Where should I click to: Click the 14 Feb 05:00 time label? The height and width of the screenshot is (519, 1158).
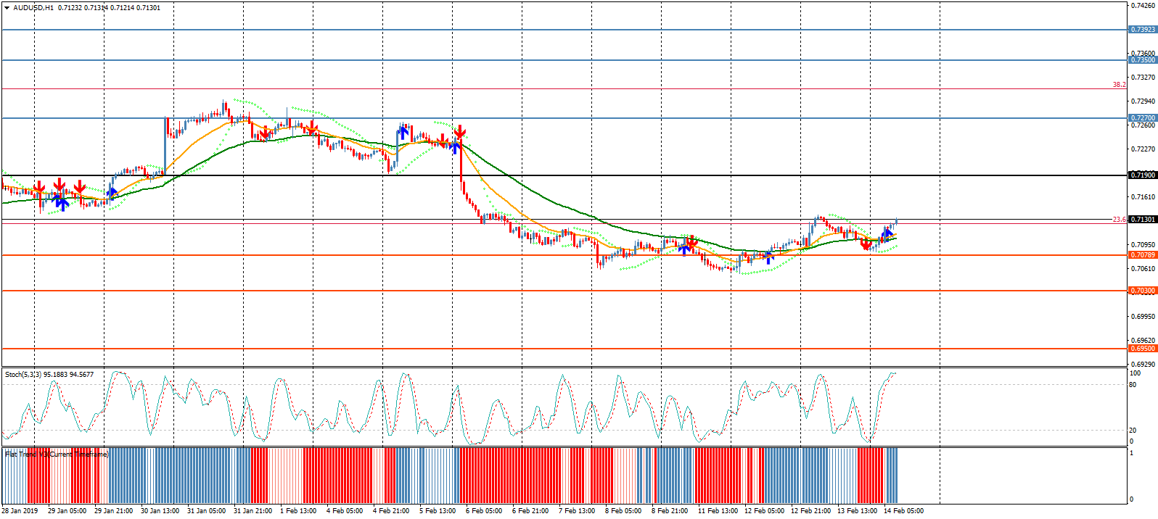point(903,511)
